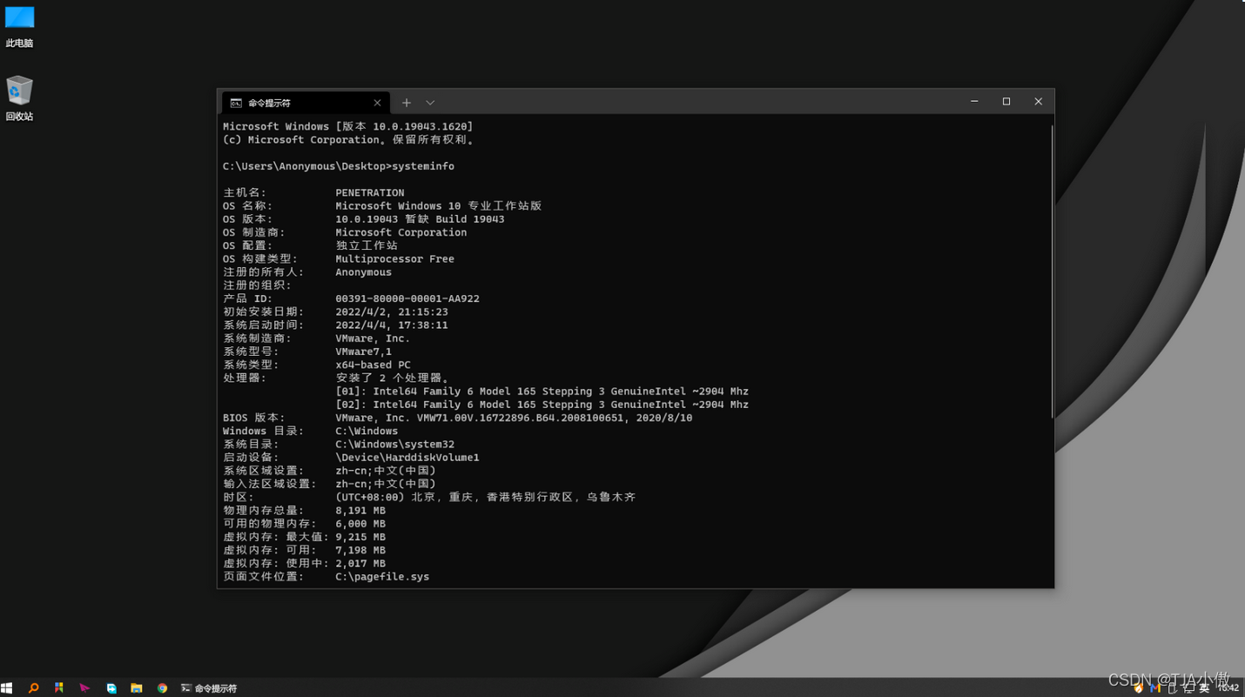Open File Explorer from the taskbar

click(137, 687)
